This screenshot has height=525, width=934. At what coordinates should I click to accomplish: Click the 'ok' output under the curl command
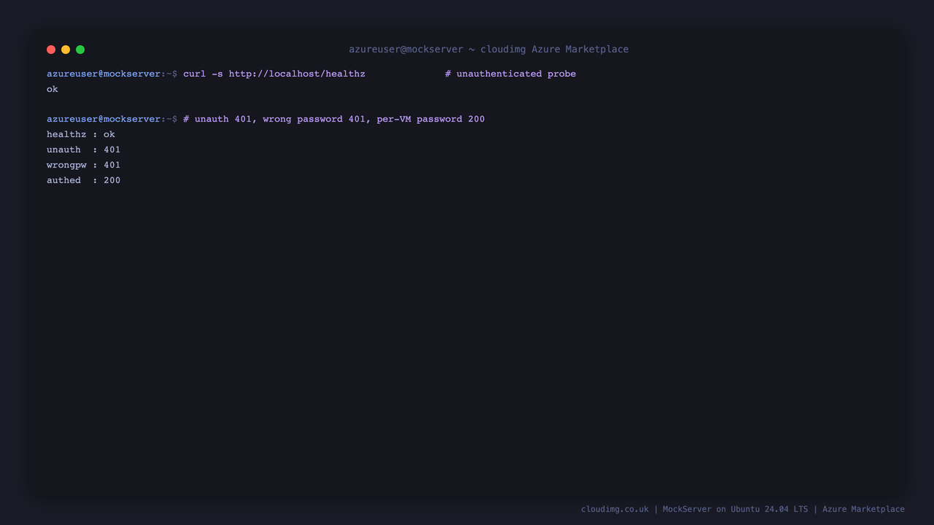coord(53,89)
